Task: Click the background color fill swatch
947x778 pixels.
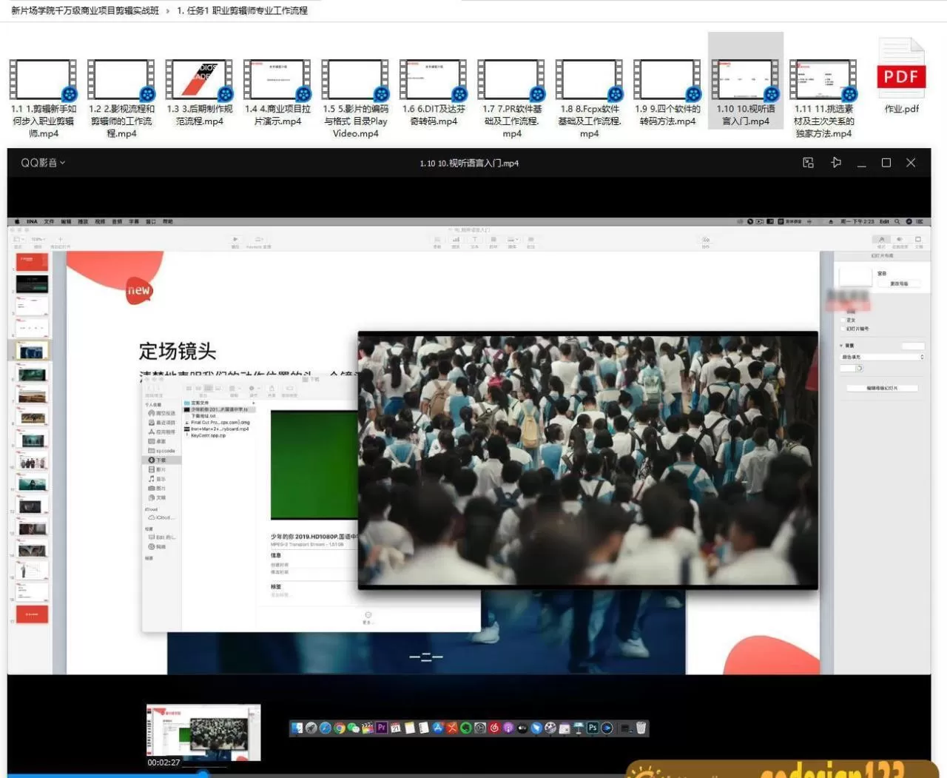Action: [847, 368]
